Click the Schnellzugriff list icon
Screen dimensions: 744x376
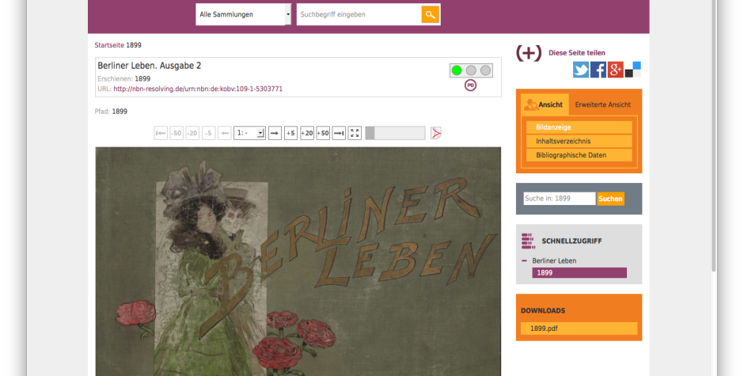point(528,241)
